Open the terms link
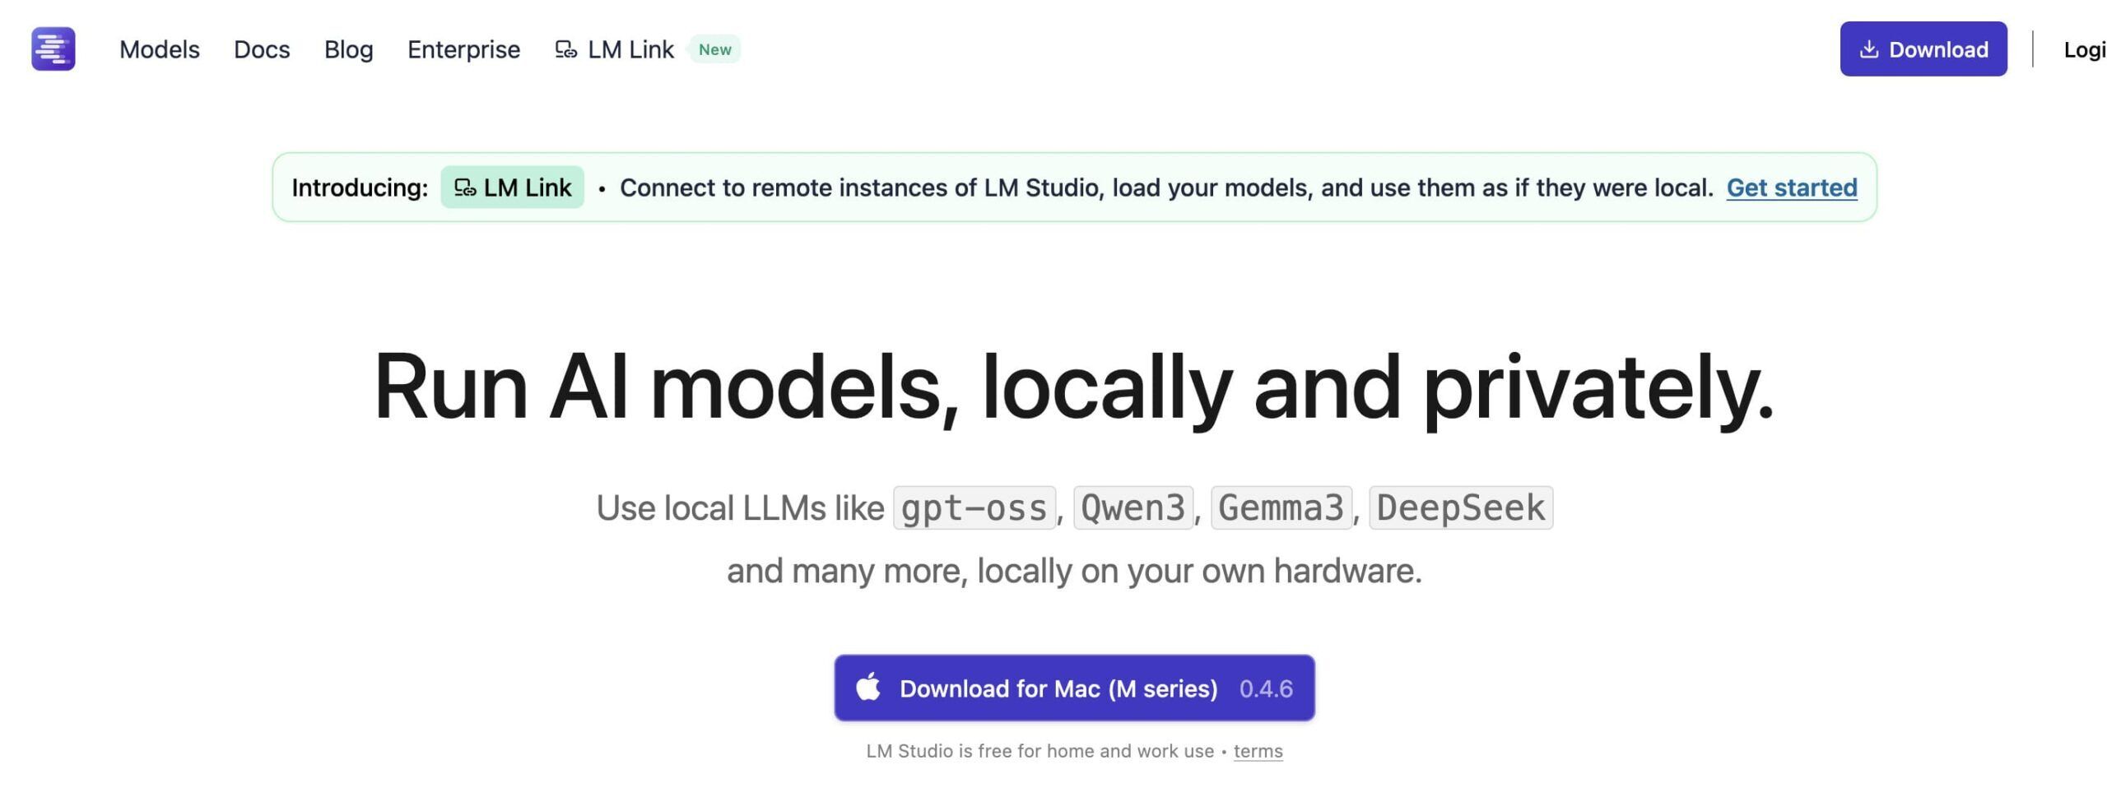This screenshot has height=811, width=2107. coord(1258,751)
